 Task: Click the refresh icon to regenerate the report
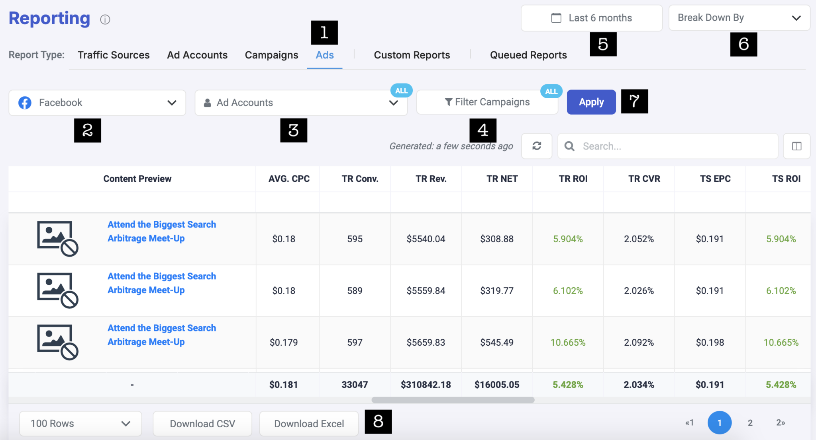537,146
